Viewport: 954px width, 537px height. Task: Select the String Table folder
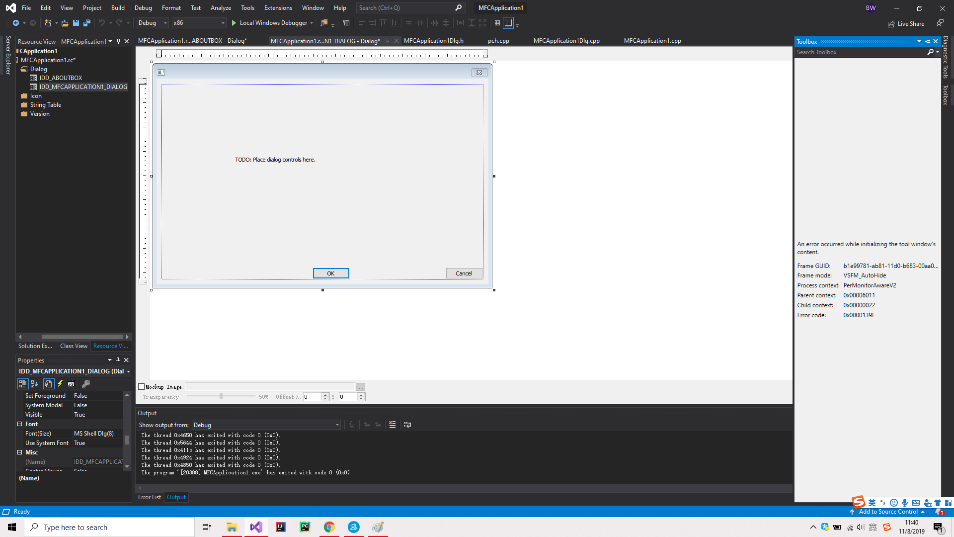(46, 105)
